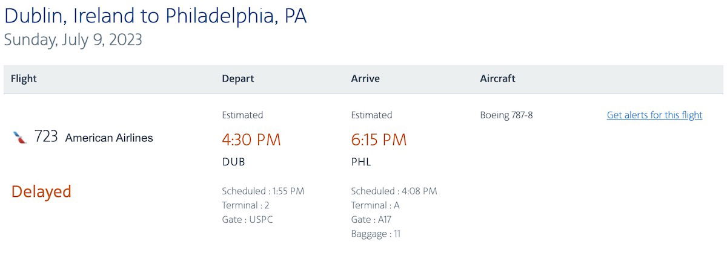The width and height of the screenshot is (727, 259).
Task: Click the American Airlines logo icon
Action: click(20, 138)
